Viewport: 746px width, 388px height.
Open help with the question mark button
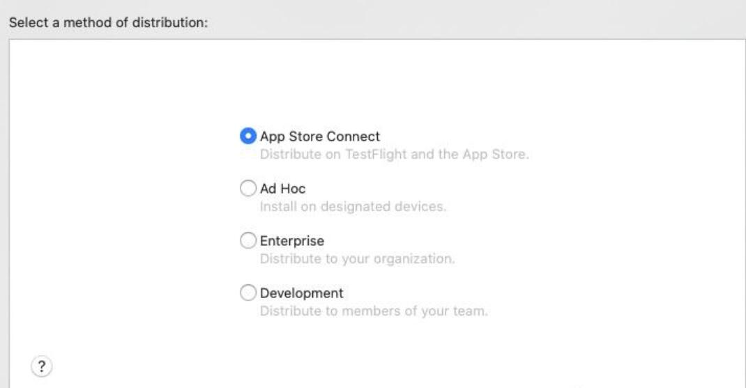tap(41, 366)
